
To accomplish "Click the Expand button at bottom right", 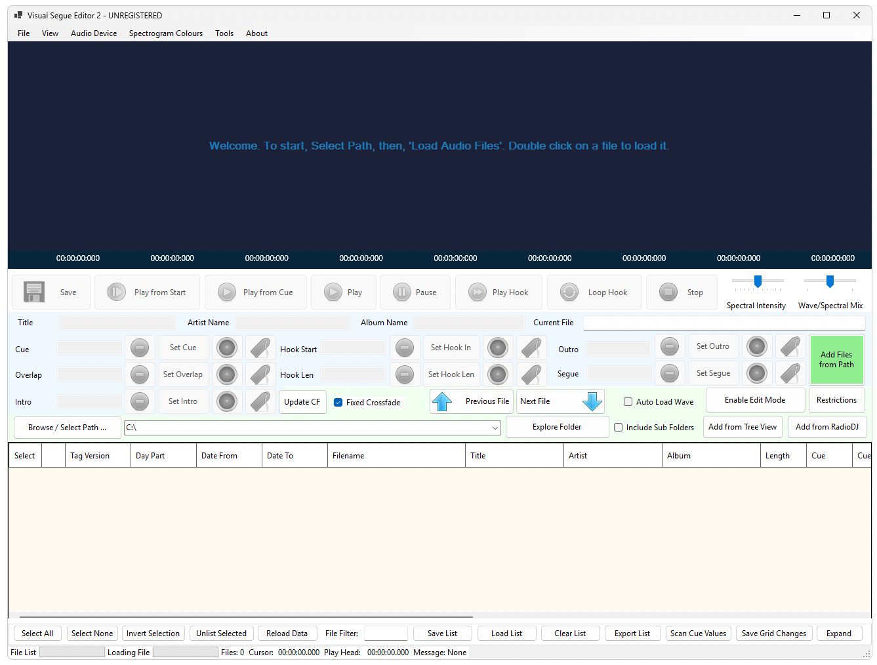I will click(839, 634).
